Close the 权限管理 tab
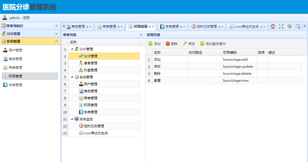 (153, 27)
